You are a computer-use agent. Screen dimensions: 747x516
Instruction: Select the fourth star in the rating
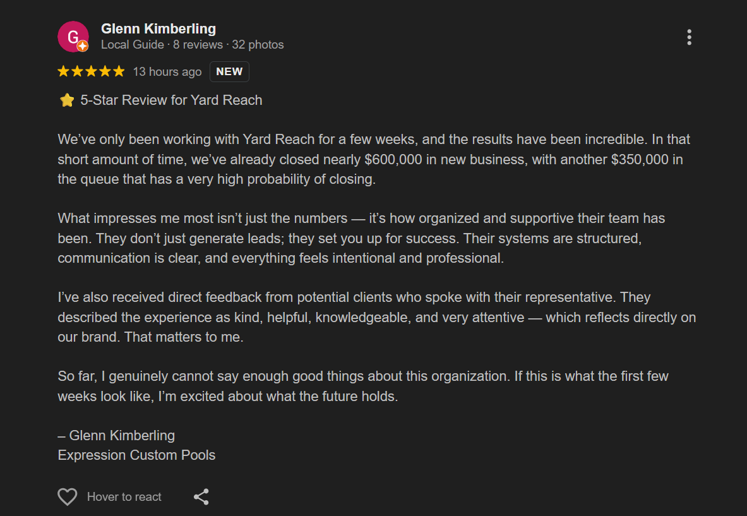(105, 71)
